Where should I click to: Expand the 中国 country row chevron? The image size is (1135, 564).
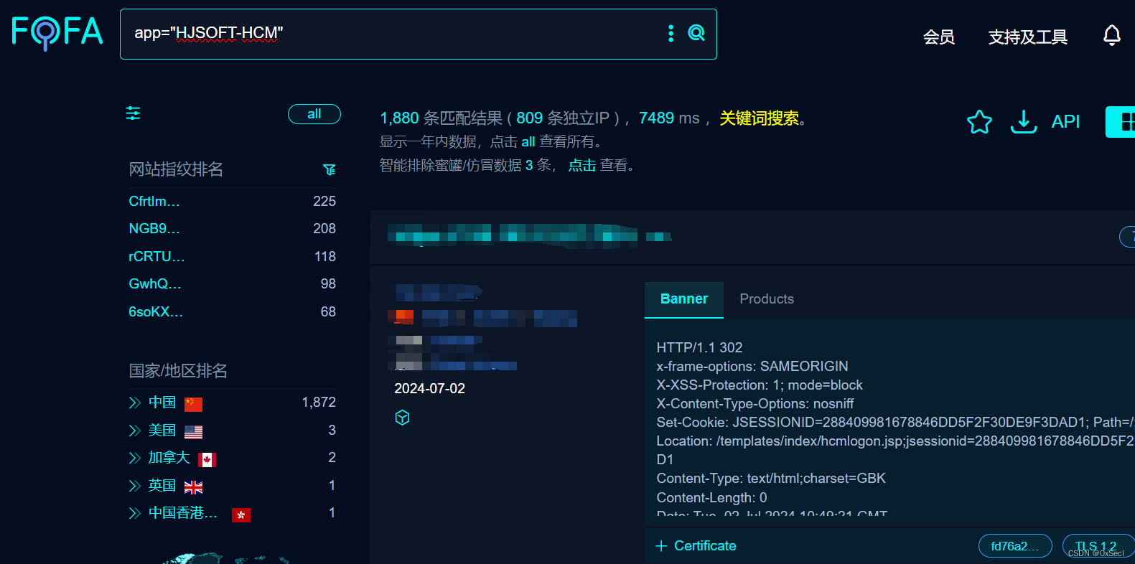coord(134,403)
